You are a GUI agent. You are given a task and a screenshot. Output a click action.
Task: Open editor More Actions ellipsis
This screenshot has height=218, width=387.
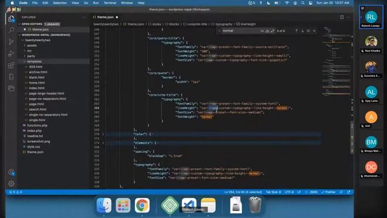tap(348, 17)
